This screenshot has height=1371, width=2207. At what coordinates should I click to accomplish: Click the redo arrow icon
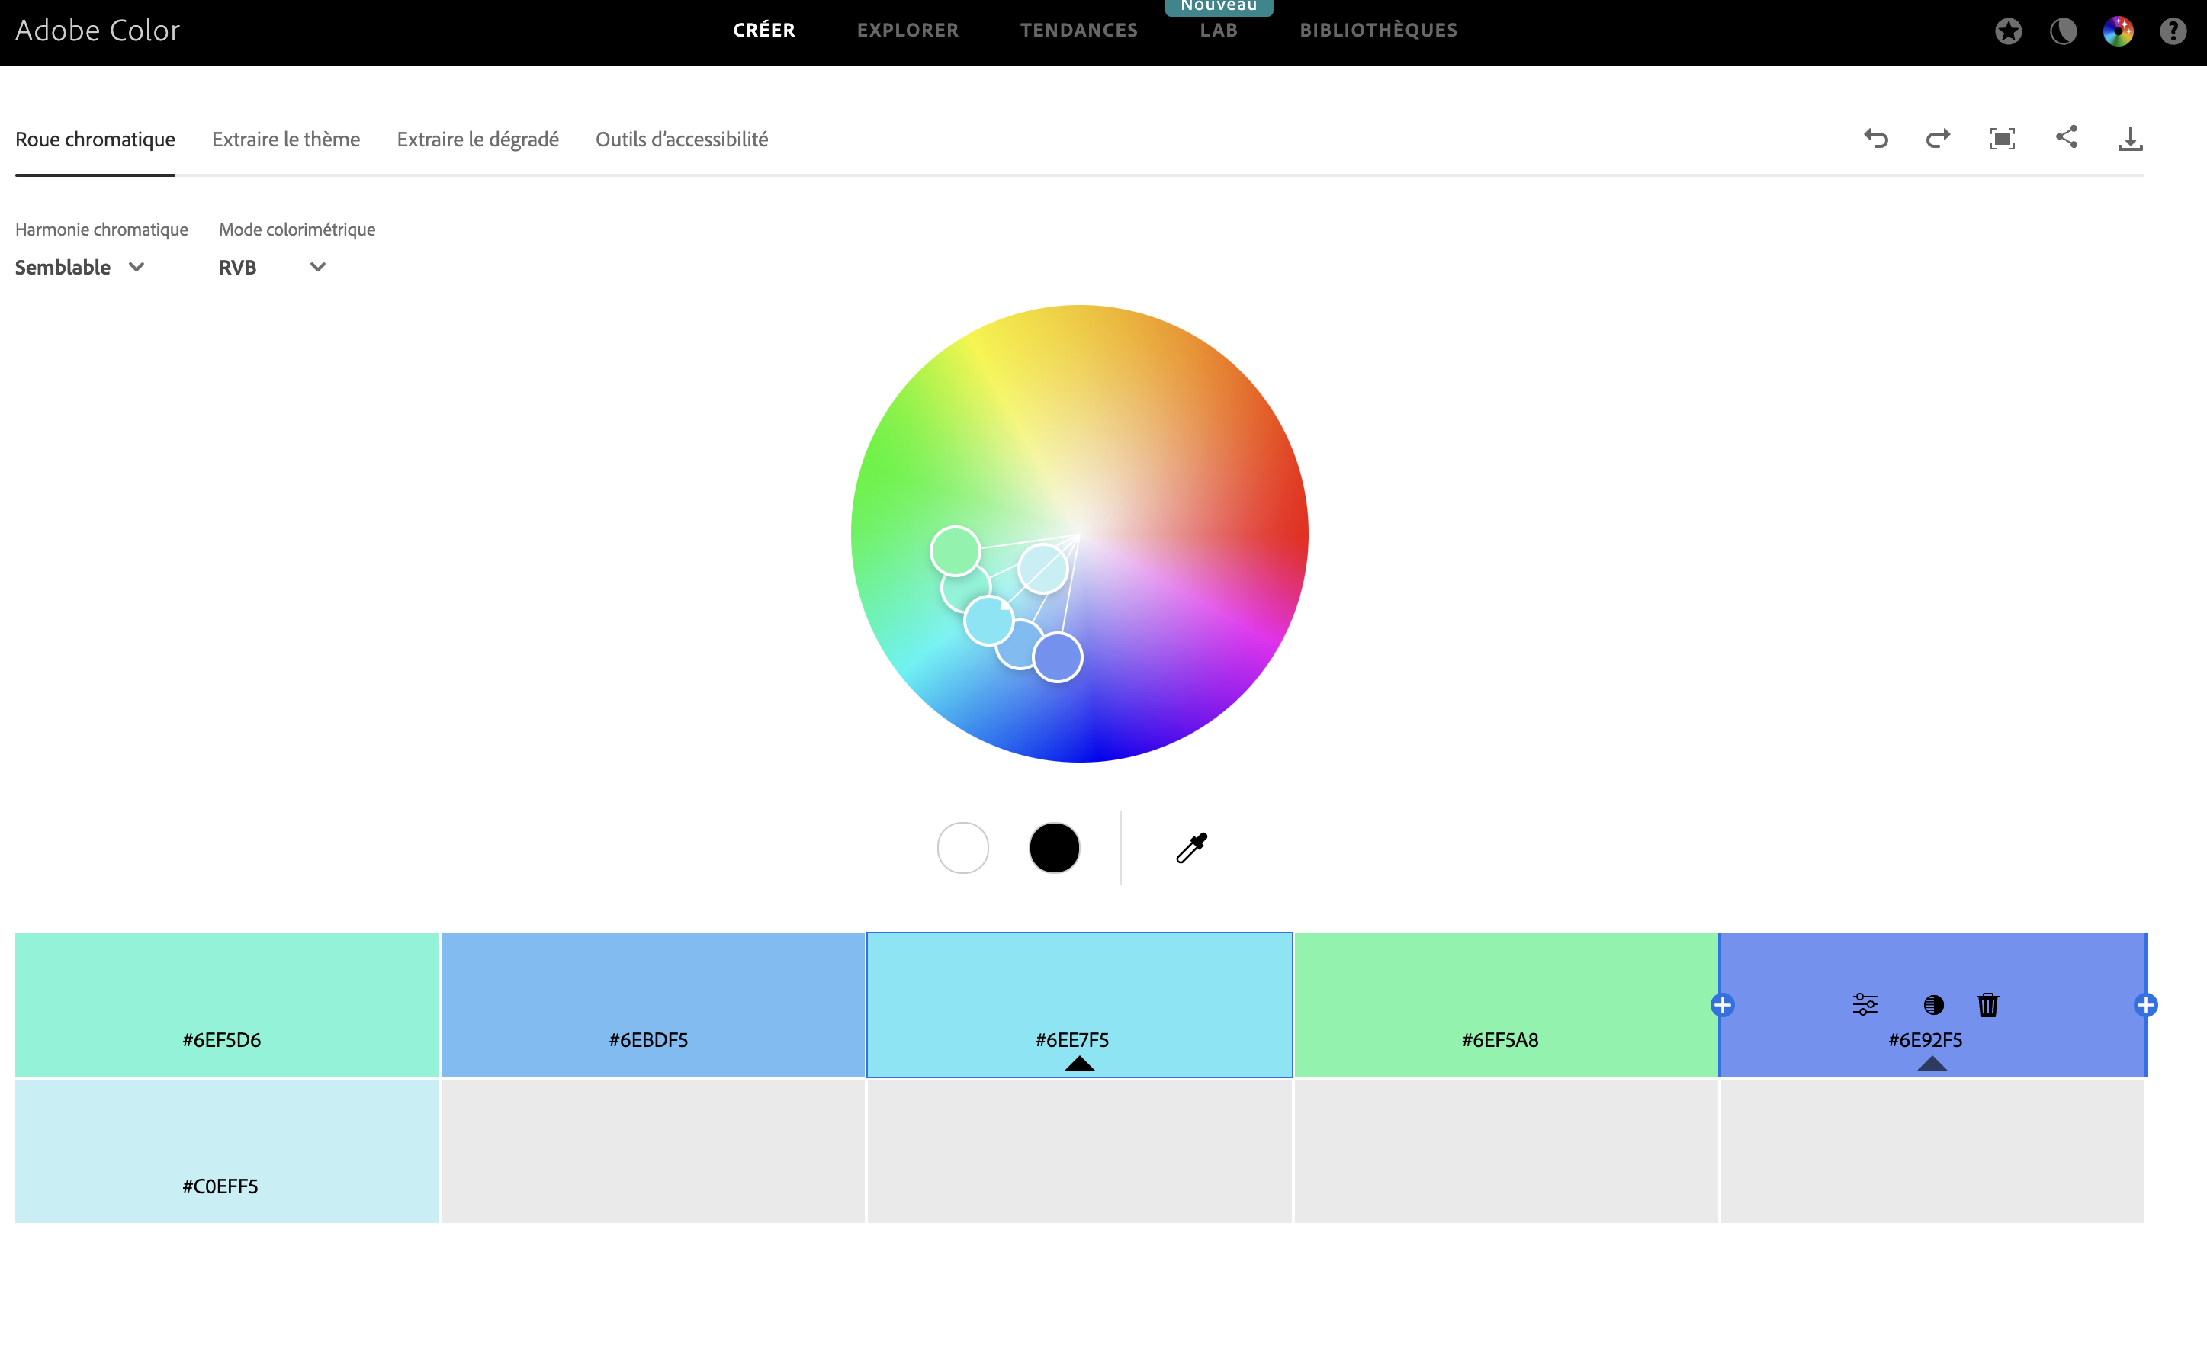click(1938, 139)
